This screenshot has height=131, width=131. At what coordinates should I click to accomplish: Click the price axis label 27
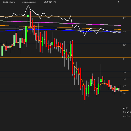pyautogui.click(x=124, y=18)
